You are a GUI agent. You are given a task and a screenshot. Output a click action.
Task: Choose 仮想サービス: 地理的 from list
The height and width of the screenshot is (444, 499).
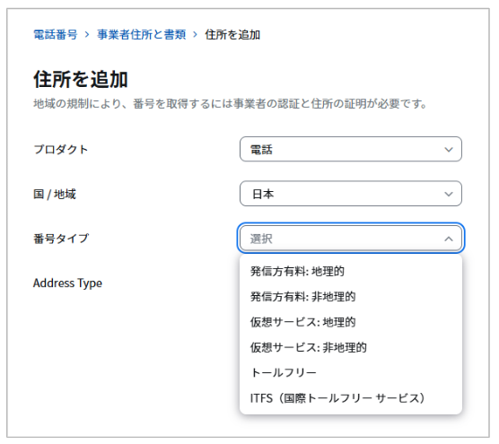351,322
